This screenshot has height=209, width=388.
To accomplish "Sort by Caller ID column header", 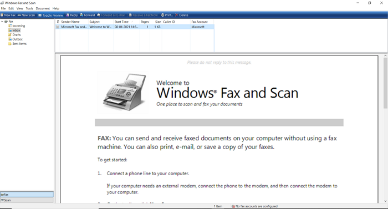I will click(176, 22).
